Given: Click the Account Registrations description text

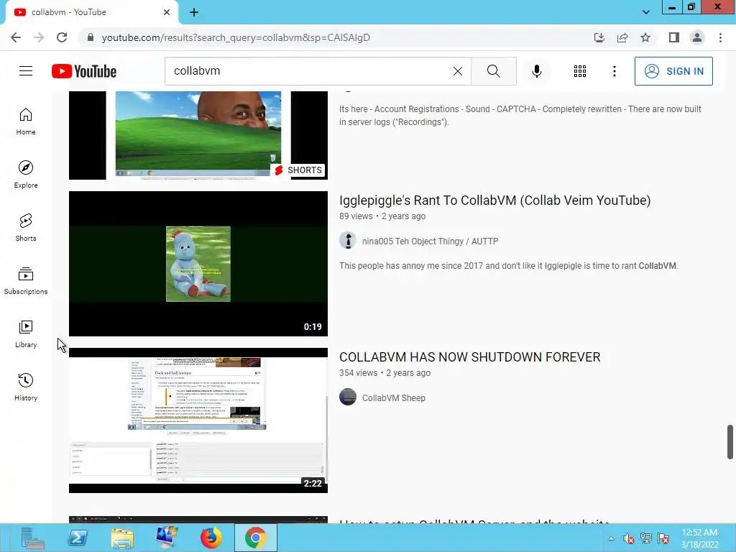Looking at the screenshot, I should click(x=520, y=116).
